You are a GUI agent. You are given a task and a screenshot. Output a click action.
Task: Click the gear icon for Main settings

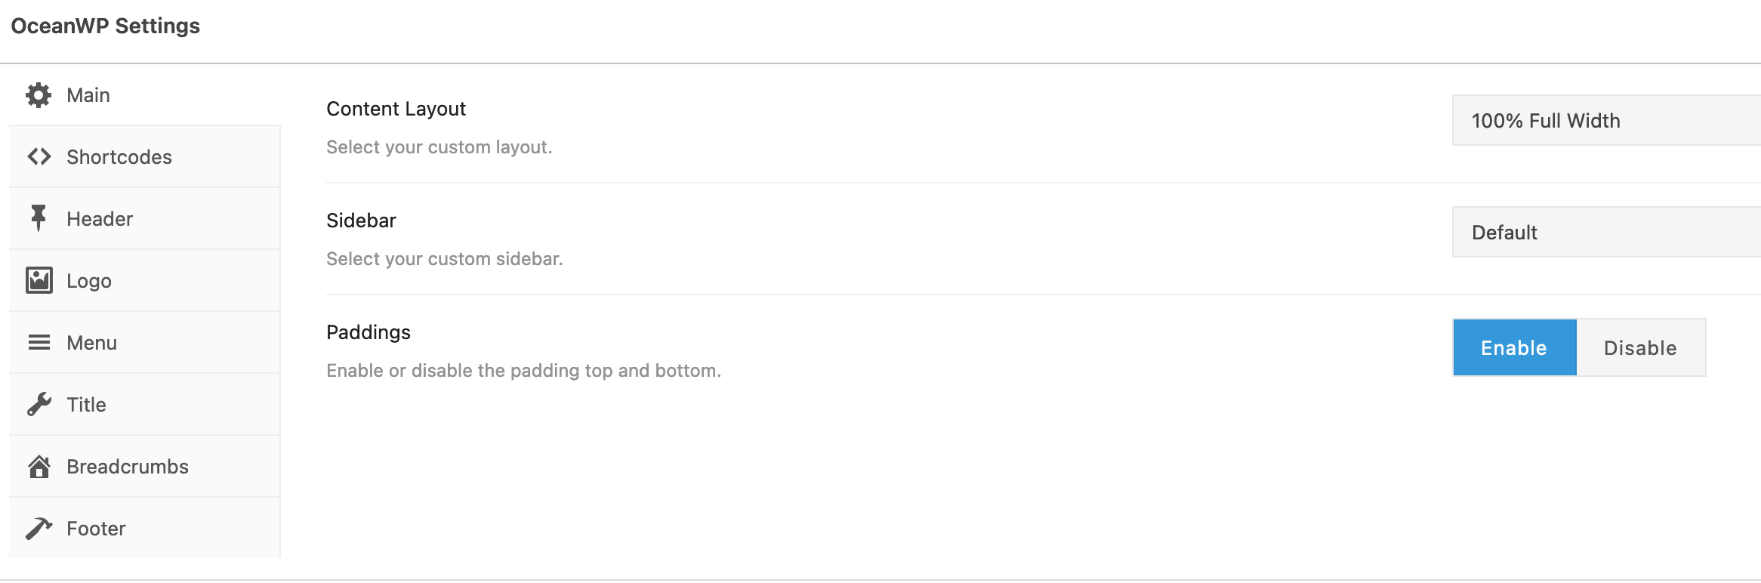38,94
